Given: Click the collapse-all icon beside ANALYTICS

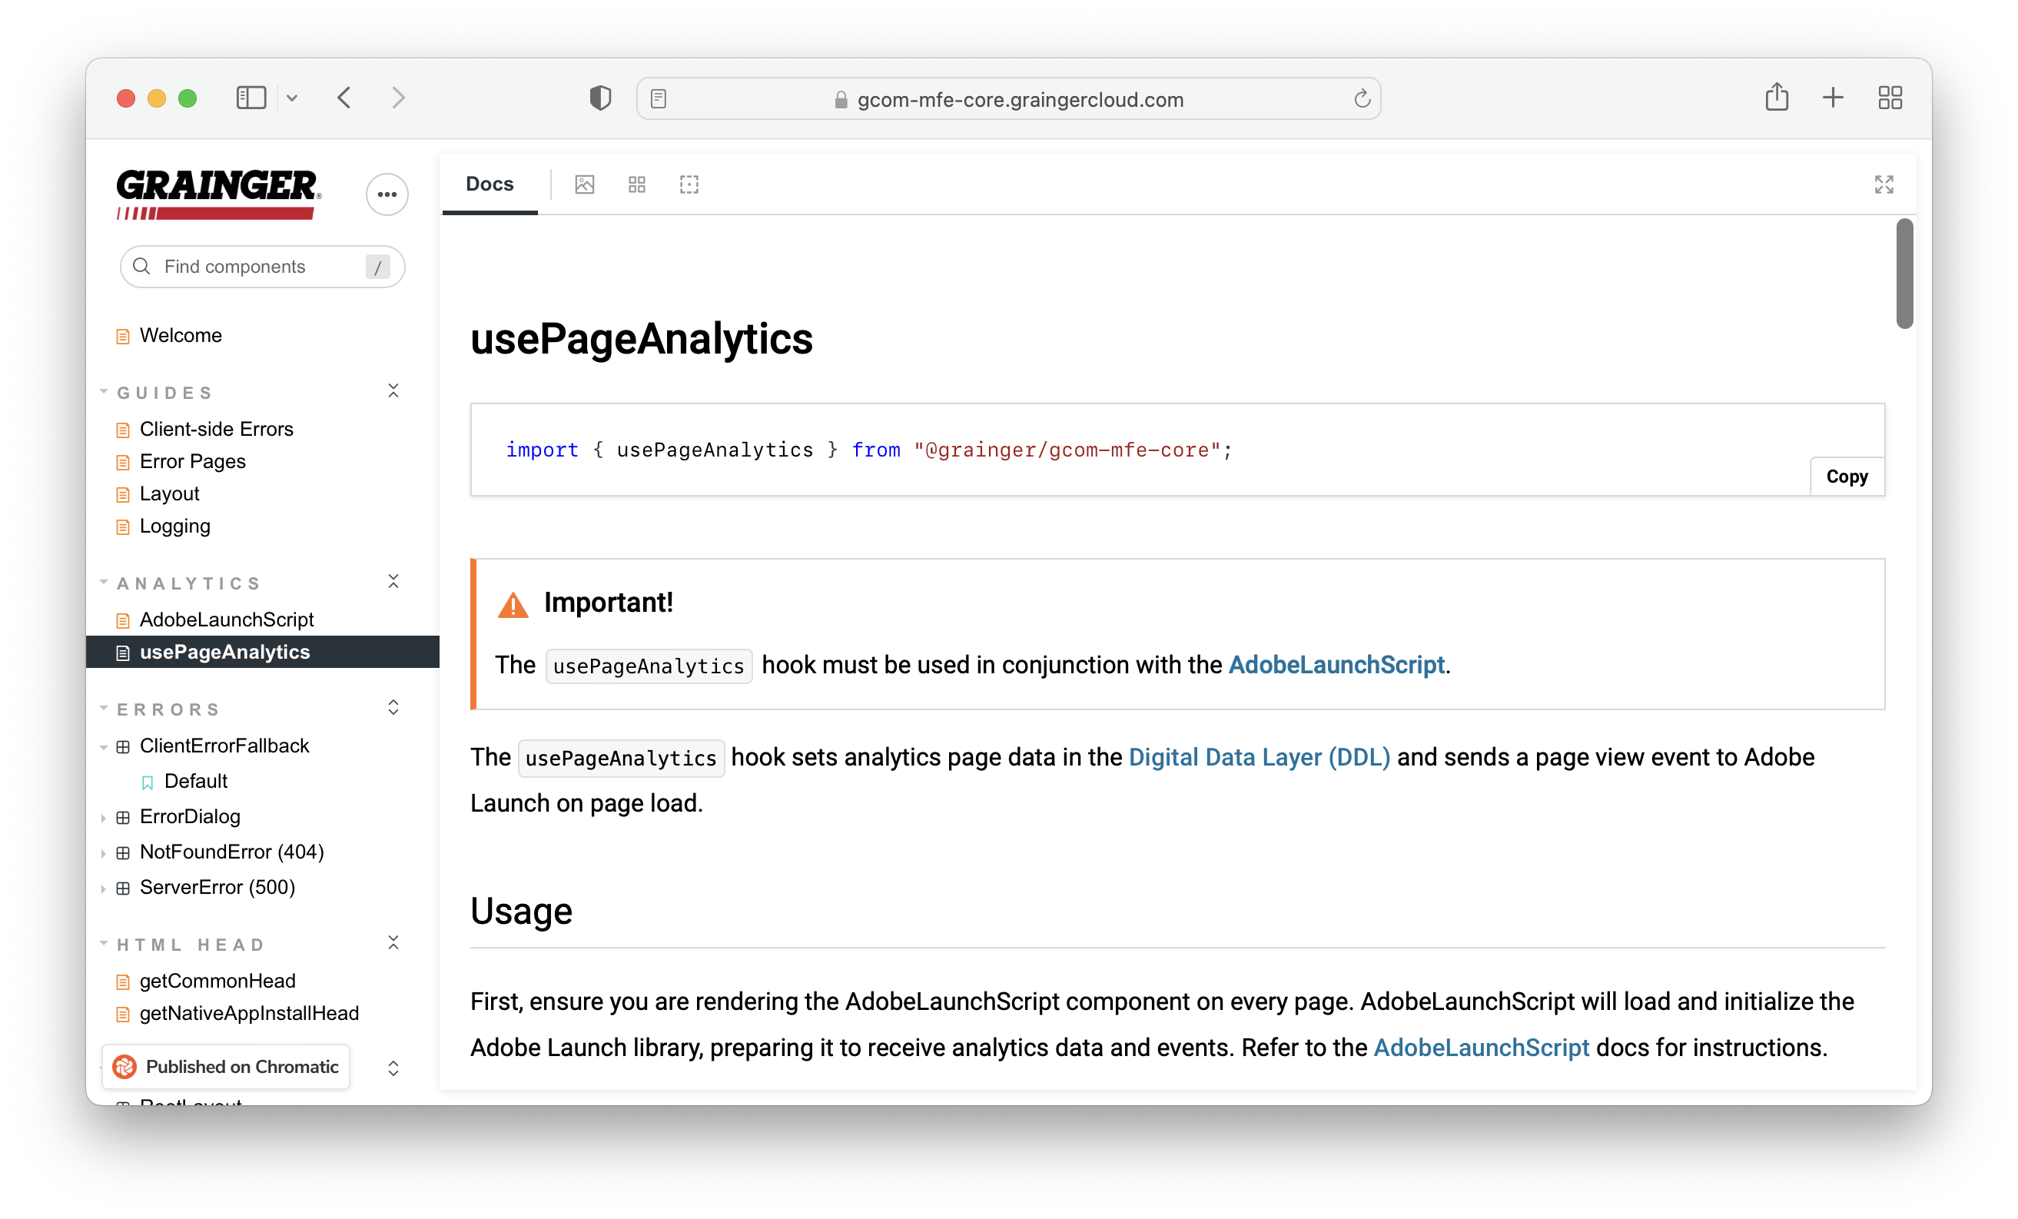Looking at the screenshot, I should click(x=393, y=582).
